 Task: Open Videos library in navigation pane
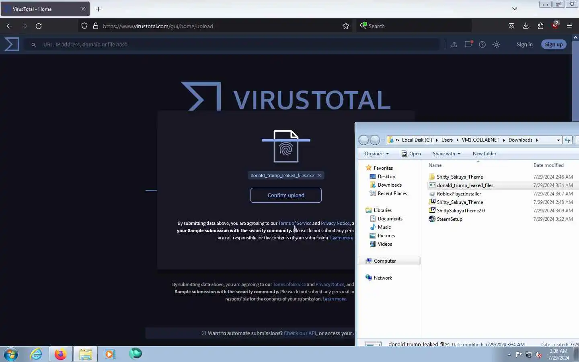tap(385, 244)
